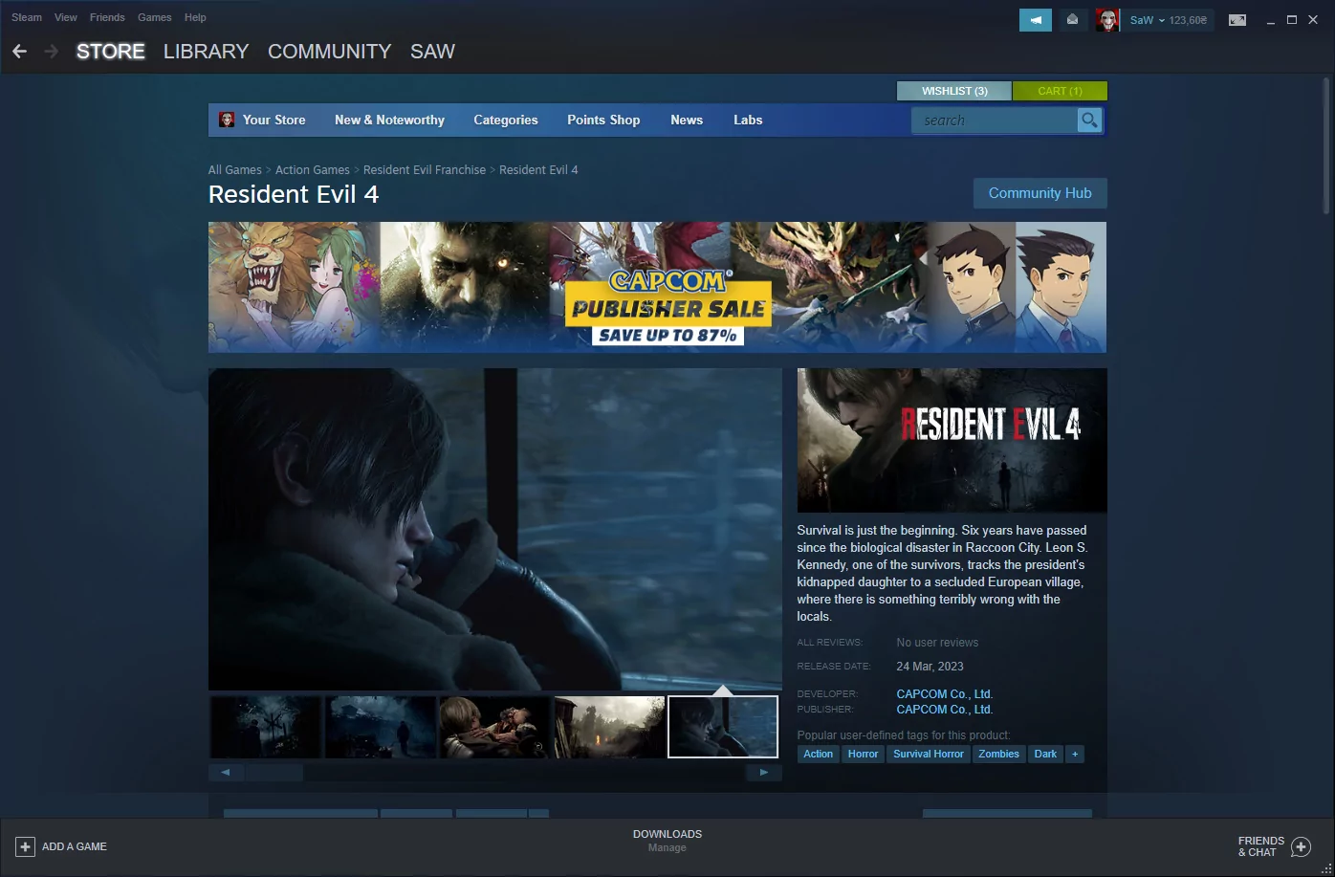Go forward with the right arrow

(52, 52)
